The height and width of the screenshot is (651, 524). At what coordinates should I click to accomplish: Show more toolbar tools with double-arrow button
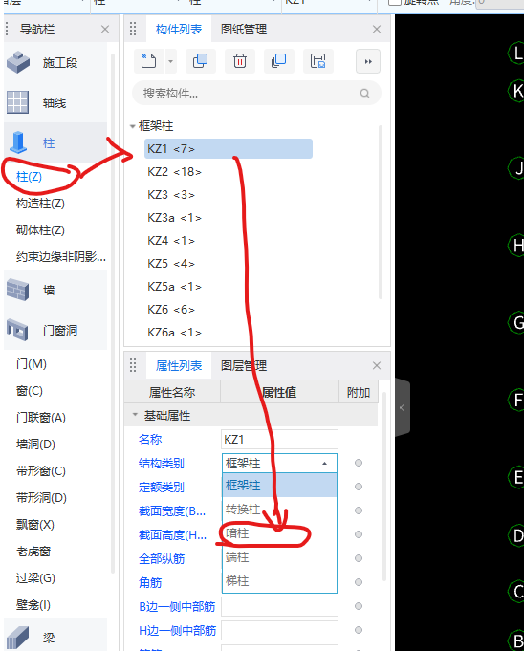pos(368,61)
